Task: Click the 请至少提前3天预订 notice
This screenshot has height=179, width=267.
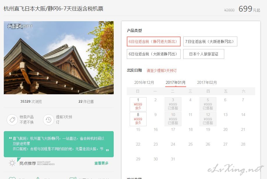Action: pos(162,70)
